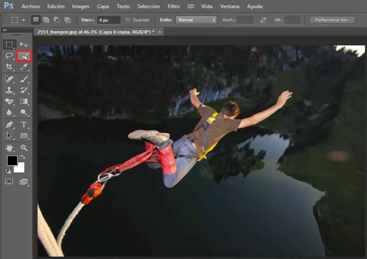Choose Add to selection mode
Screen dimensions: 367x259
(46, 20)
